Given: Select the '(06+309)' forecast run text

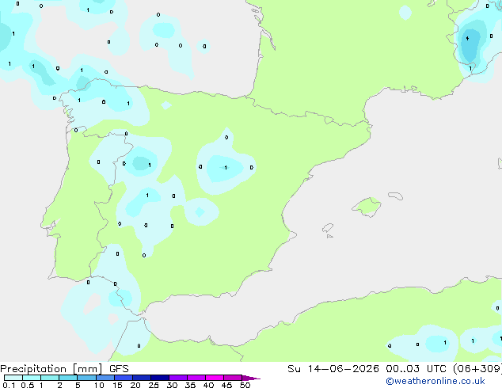Looking at the screenshot, I should tap(477, 369).
